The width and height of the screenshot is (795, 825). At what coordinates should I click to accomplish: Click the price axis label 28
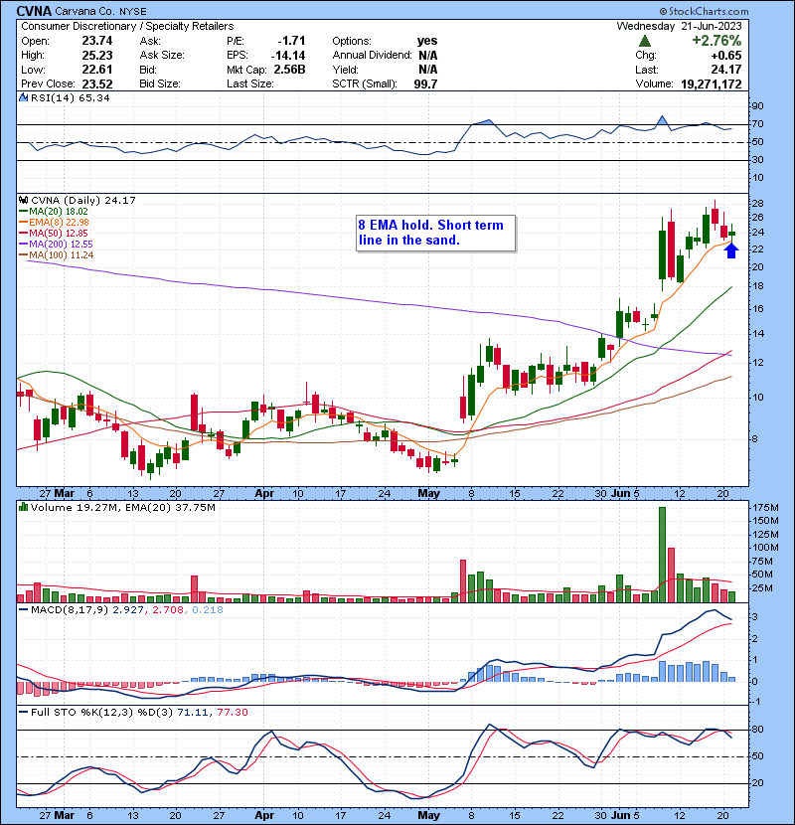[x=757, y=204]
